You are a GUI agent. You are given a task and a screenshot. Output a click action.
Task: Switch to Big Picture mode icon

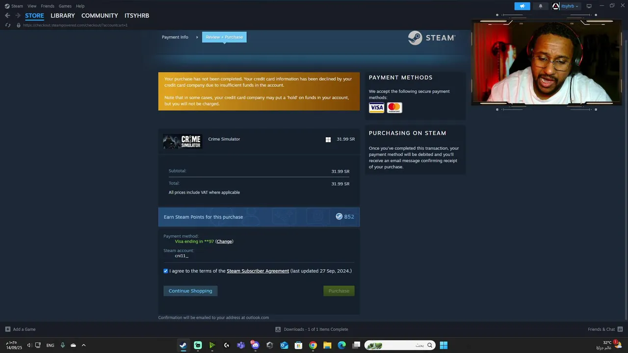pos(589,6)
